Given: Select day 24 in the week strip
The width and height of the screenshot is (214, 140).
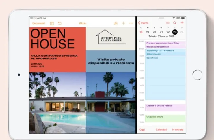Looking at the screenshot, I should [x=182, y=32].
